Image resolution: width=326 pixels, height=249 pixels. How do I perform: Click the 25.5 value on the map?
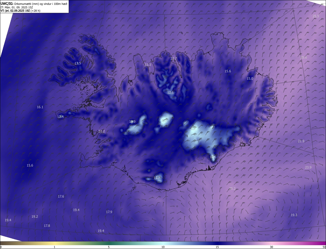coord(316,16)
